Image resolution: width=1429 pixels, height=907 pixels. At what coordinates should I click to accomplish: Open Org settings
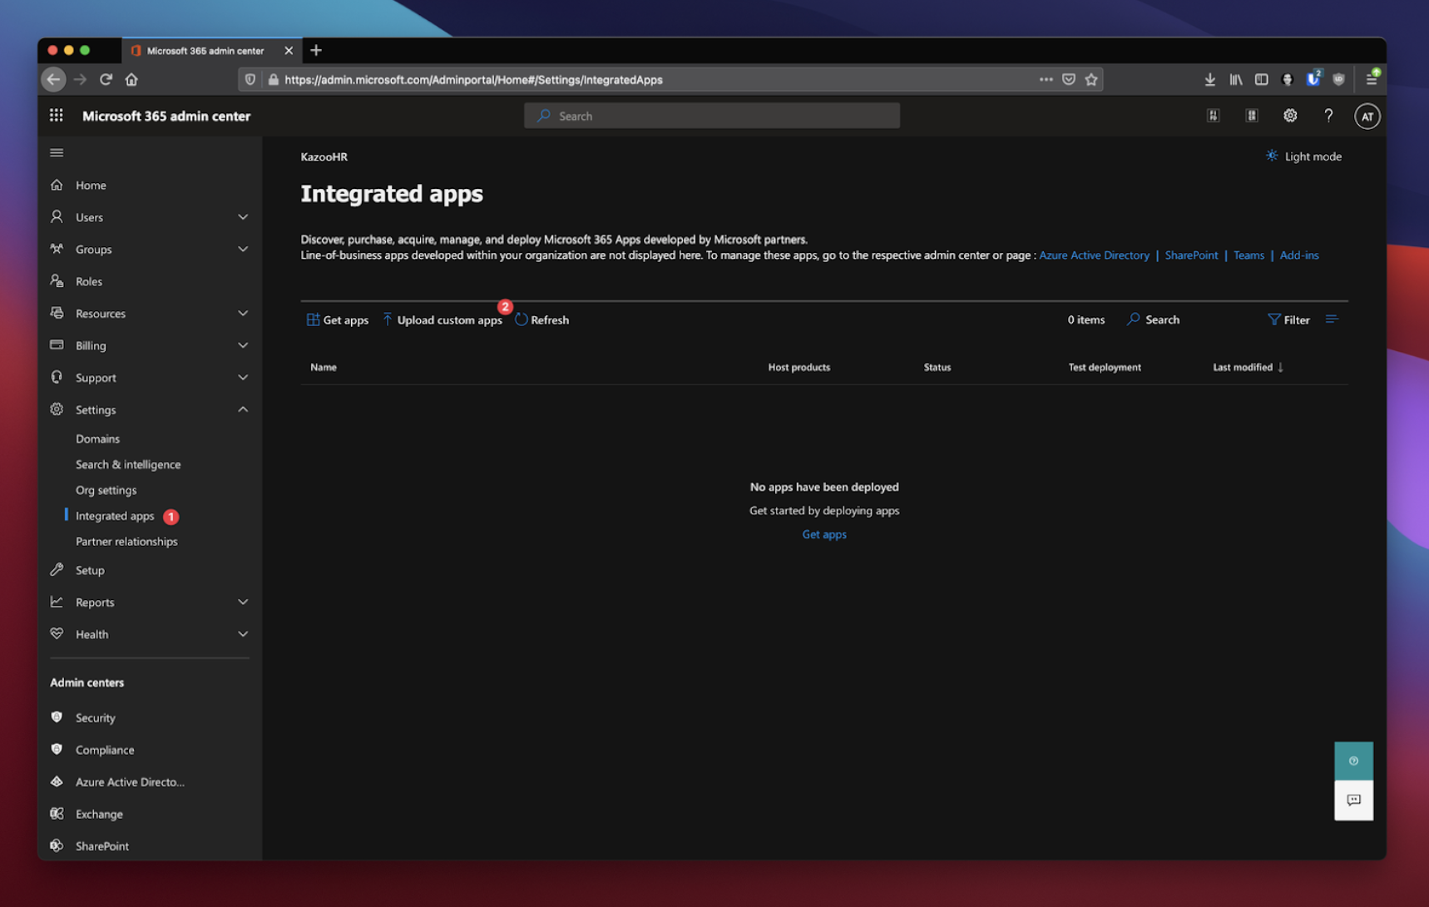(x=106, y=490)
